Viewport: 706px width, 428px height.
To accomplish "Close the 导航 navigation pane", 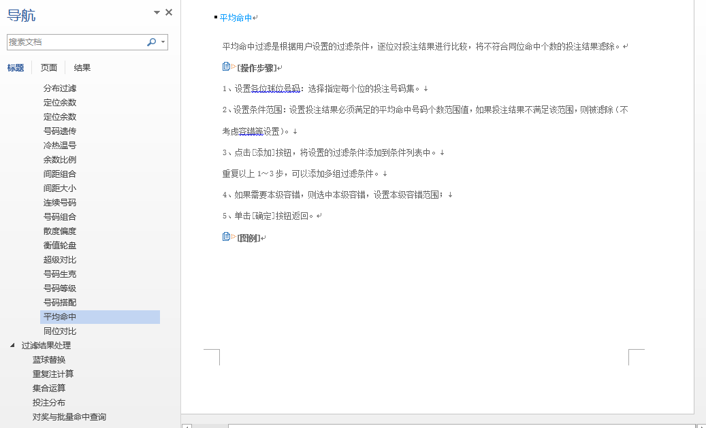I will pyautogui.click(x=169, y=12).
